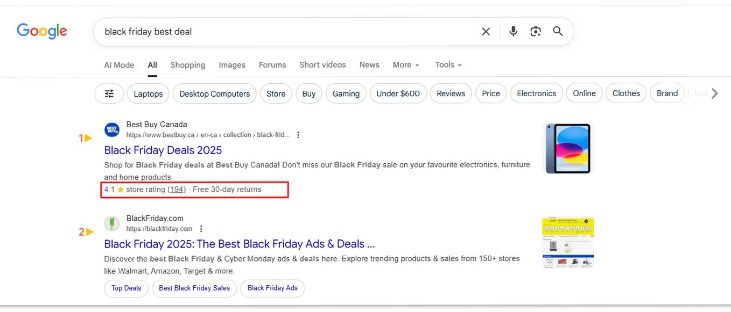Open three-dot menu for BlackFriday.com result
The image size is (731, 312).
201,229
